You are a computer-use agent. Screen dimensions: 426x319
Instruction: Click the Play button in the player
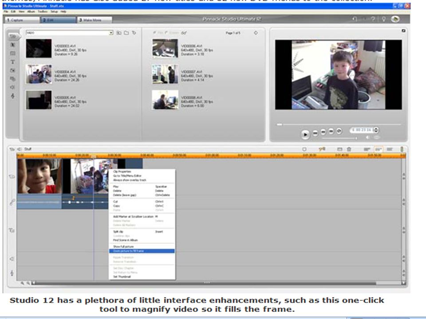pyautogui.click(x=305, y=134)
